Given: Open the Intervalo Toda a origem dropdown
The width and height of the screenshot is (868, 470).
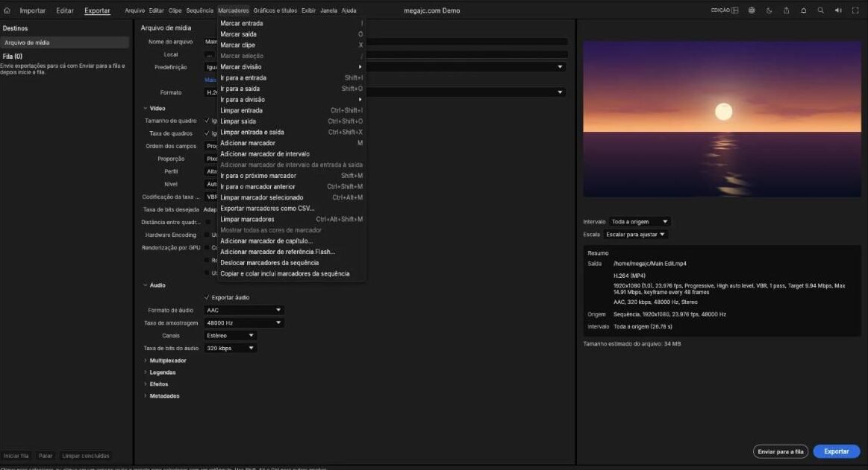Looking at the screenshot, I should 640,221.
